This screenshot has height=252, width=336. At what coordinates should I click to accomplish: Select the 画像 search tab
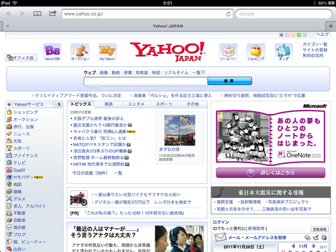[104, 73]
